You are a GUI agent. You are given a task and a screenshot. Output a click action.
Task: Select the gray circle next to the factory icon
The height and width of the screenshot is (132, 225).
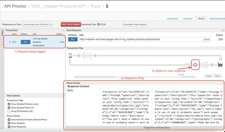(x=212, y=65)
